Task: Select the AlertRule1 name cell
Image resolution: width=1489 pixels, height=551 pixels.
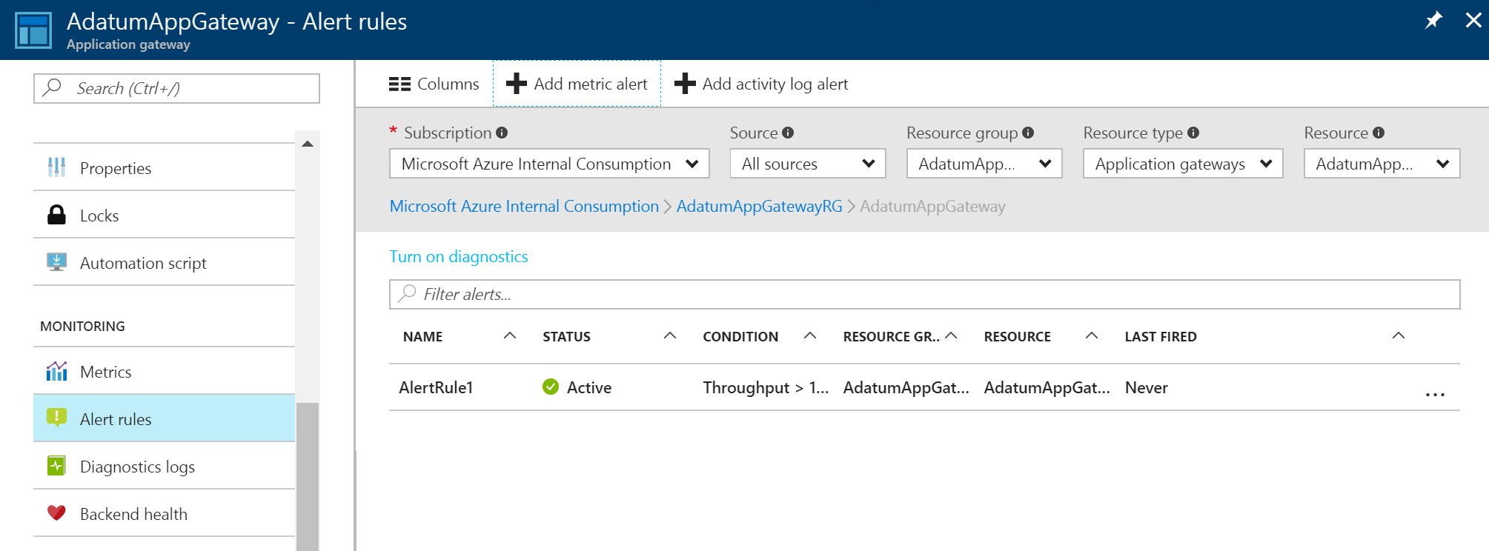Action: click(x=436, y=387)
